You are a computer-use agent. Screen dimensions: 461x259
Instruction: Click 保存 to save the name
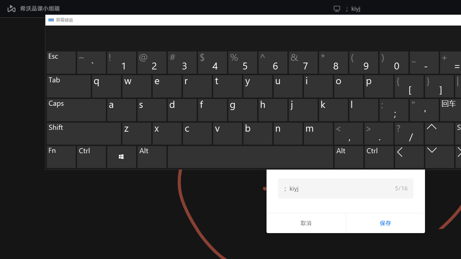pos(385,223)
